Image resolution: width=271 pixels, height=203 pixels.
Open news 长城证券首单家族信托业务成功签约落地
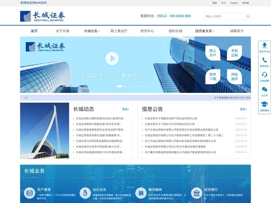tap(99, 130)
